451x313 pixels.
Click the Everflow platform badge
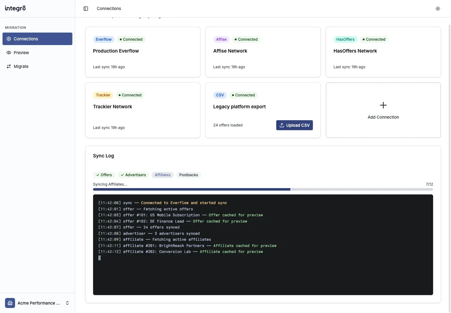[x=104, y=39]
